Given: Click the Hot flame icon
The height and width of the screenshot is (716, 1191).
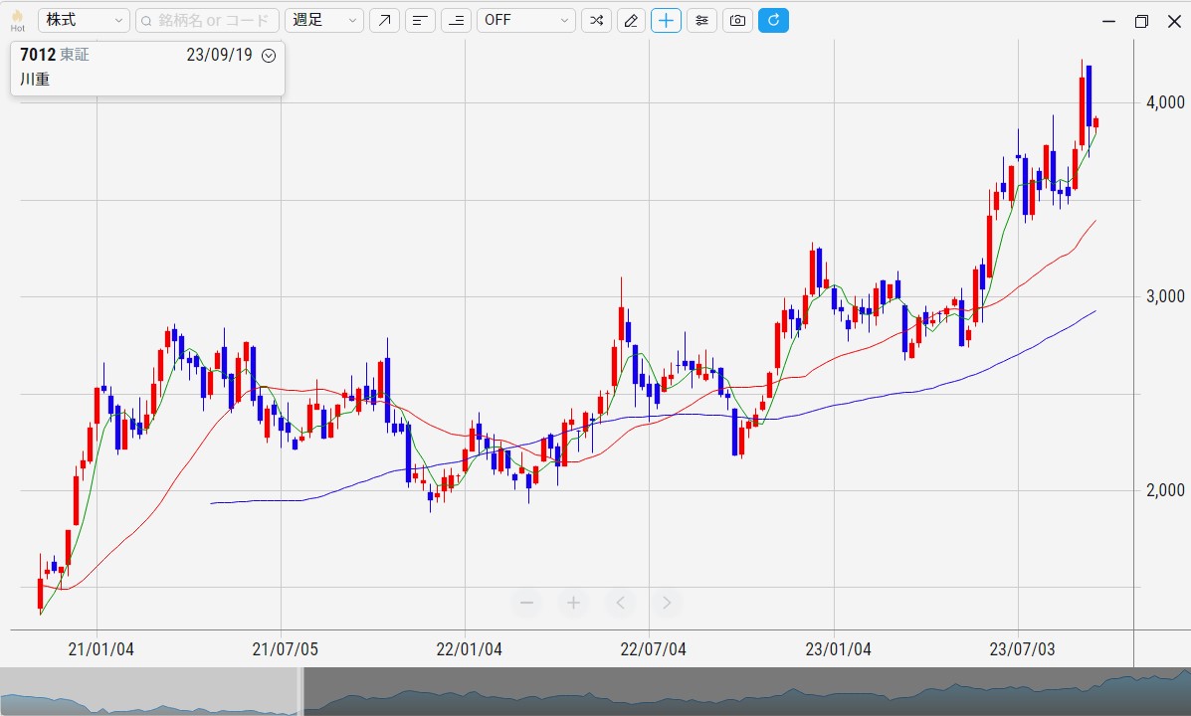Looking at the screenshot, I should click(17, 19).
